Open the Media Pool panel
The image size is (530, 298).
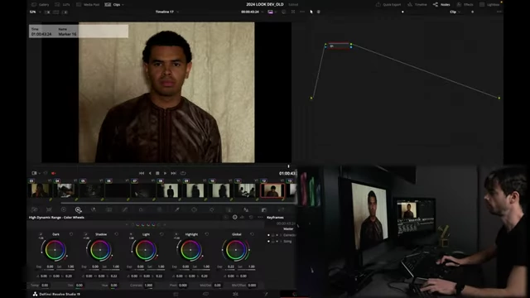[x=88, y=5]
